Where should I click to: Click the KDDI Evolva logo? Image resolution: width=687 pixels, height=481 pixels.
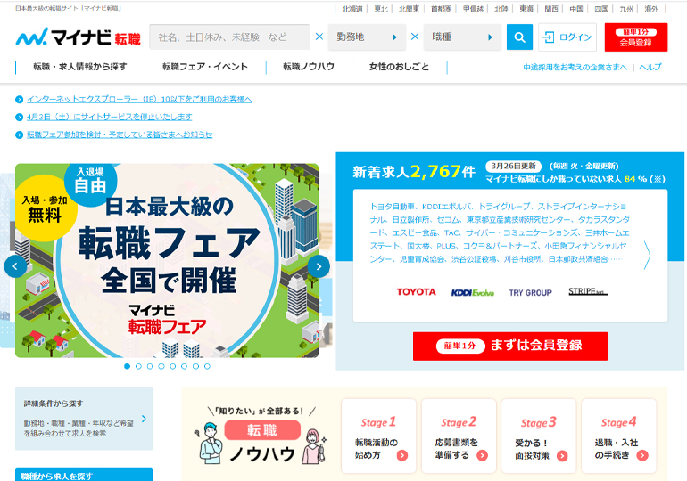[473, 292]
